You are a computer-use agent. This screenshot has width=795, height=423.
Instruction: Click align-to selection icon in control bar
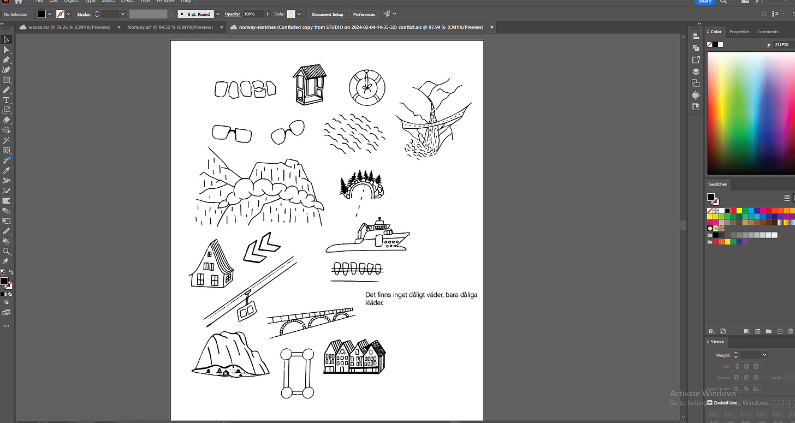coord(387,14)
